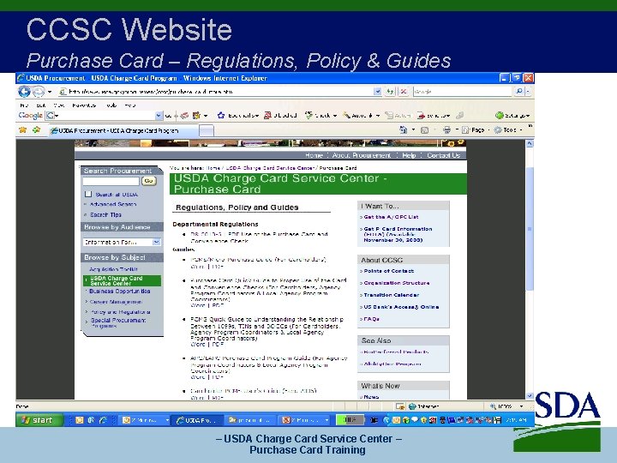Click the vertical scrollbar thumb
617x463 pixels.
coord(530,228)
